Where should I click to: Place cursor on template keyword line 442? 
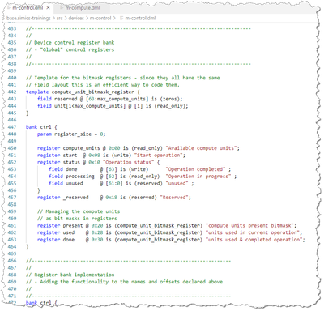(x=37, y=92)
